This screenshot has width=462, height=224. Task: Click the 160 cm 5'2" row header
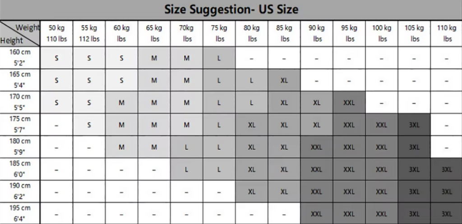click(20, 58)
